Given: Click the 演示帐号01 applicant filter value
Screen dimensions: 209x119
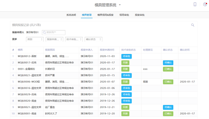Looking at the screenshot, I should click(32, 32).
